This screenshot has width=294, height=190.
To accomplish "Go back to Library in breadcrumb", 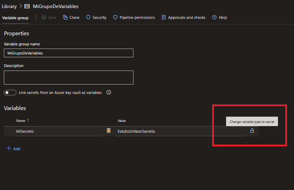I will (x=9, y=6).
